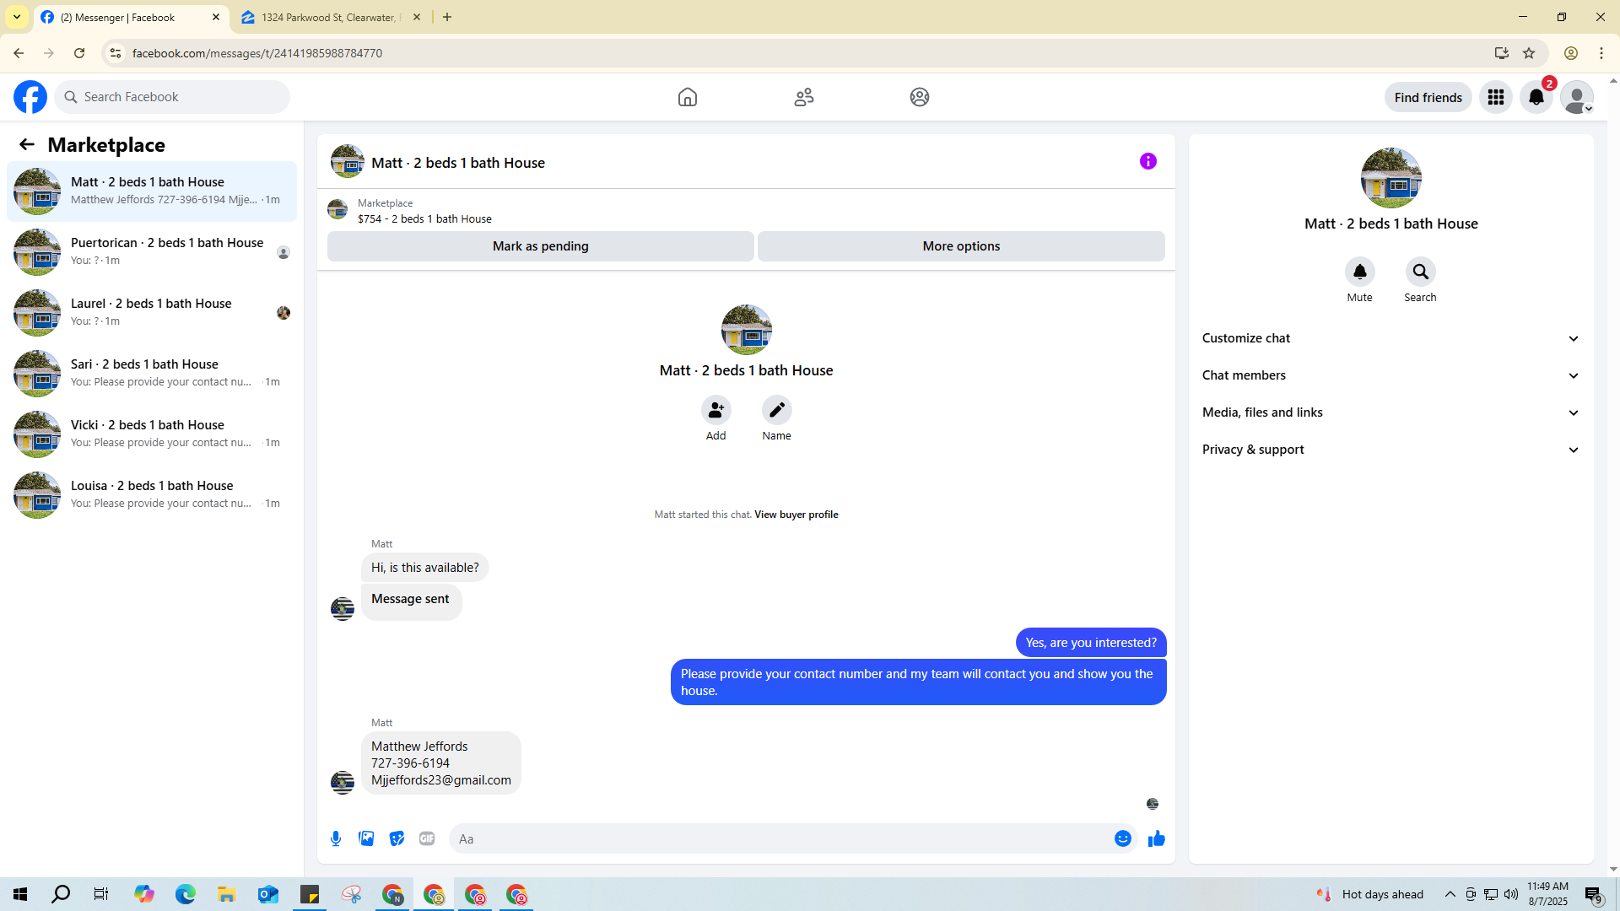This screenshot has width=1620, height=911.
Task: Select message 'Yes, are you interested?'
Action: [1091, 643]
